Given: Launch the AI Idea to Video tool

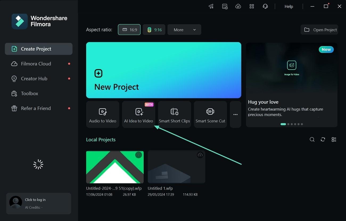Looking at the screenshot, I should point(139,114).
